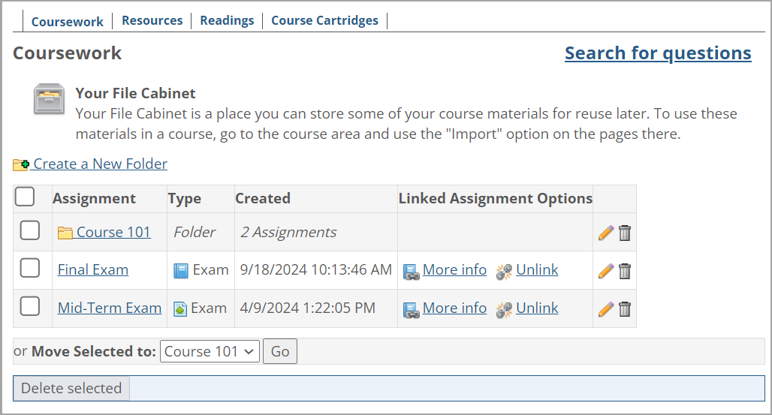772x415 pixels.
Task: Click the new folder icon with green plus
Action: (x=21, y=164)
